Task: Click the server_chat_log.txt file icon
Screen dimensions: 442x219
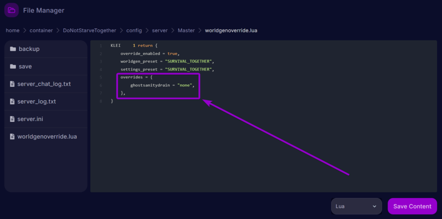Action: point(12,84)
